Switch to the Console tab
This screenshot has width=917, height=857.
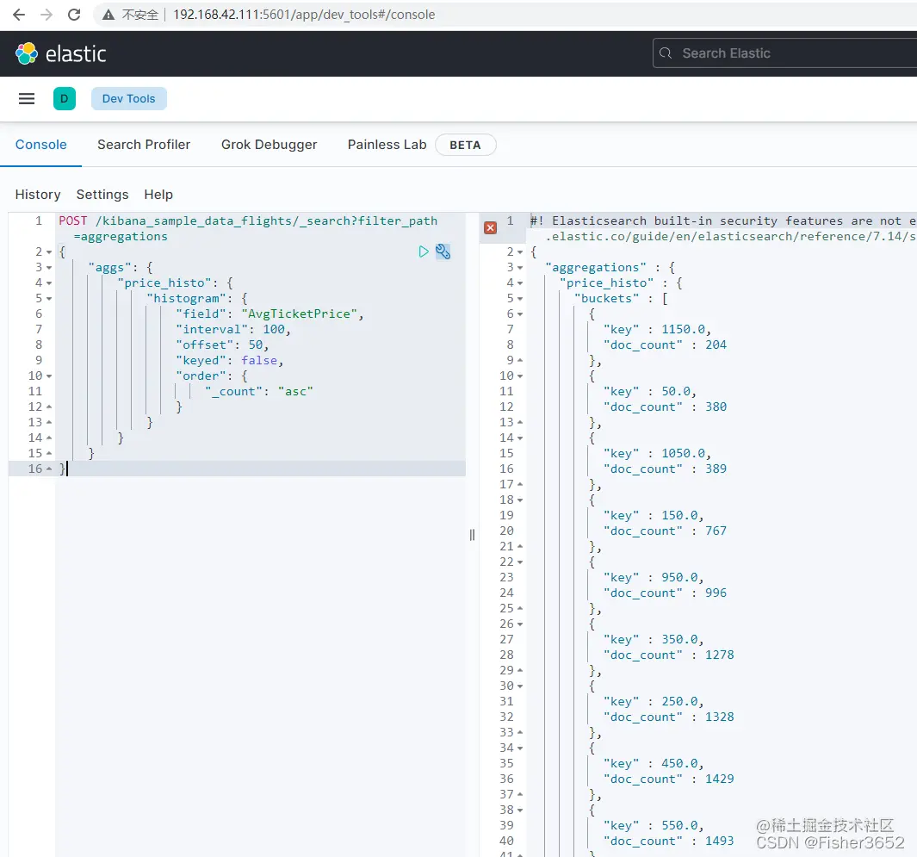pyautogui.click(x=41, y=145)
